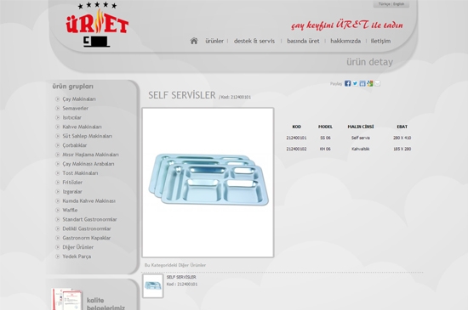The height and width of the screenshot is (310, 468).
Task: Select size cell 280 X 410
Action: pyautogui.click(x=402, y=138)
